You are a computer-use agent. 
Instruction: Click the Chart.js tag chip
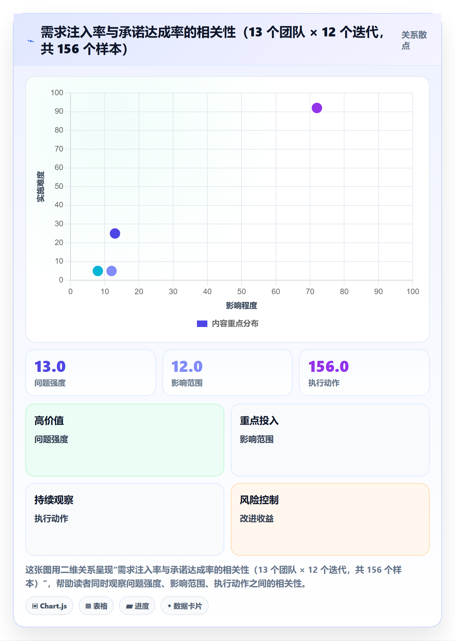(x=49, y=606)
